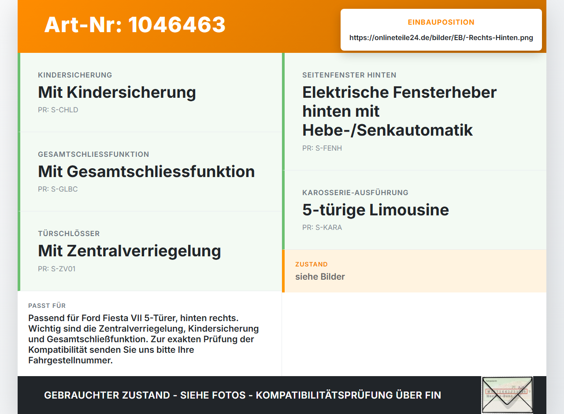Viewport: 564px width, 414px height.
Task: Click the Mit Zentralverriegelung card
Action: pyautogui.click(x=150, y=251)
